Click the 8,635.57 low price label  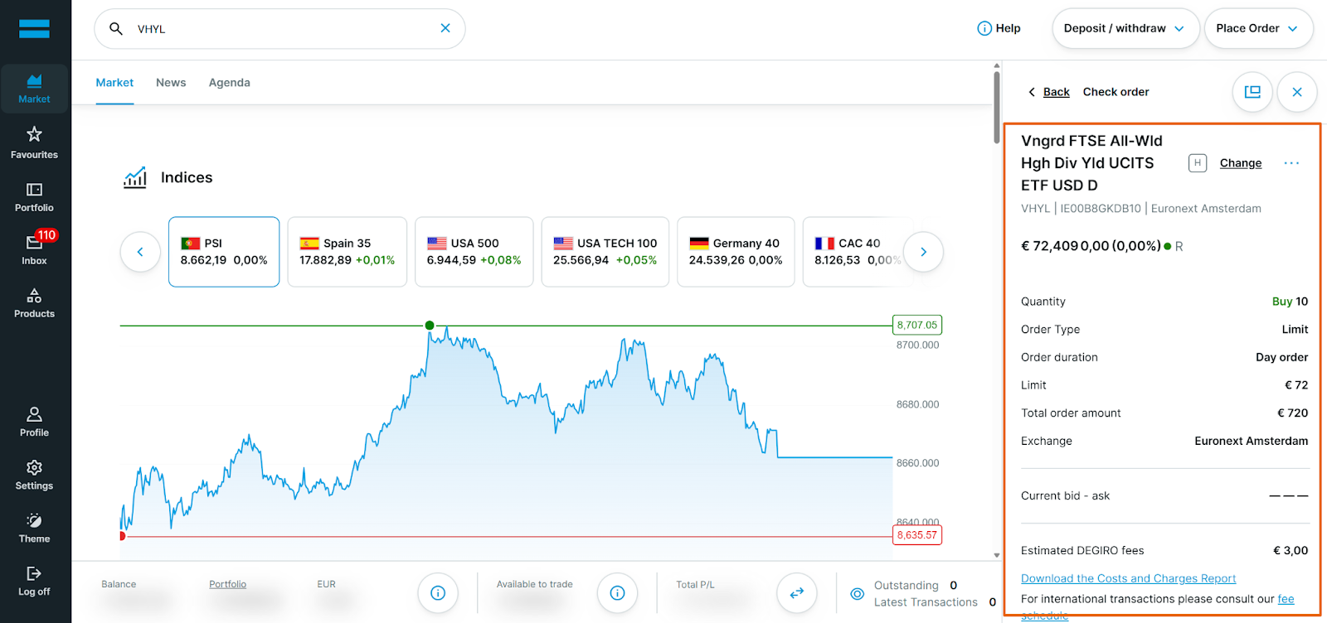click(916, 535)
